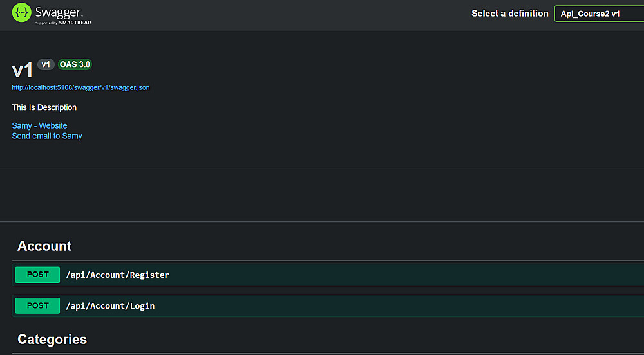The width and height of the screenshot is (644, 355).
Task: Expand the /api/Account/Register endpoint path
Action: tap(117, 275)
